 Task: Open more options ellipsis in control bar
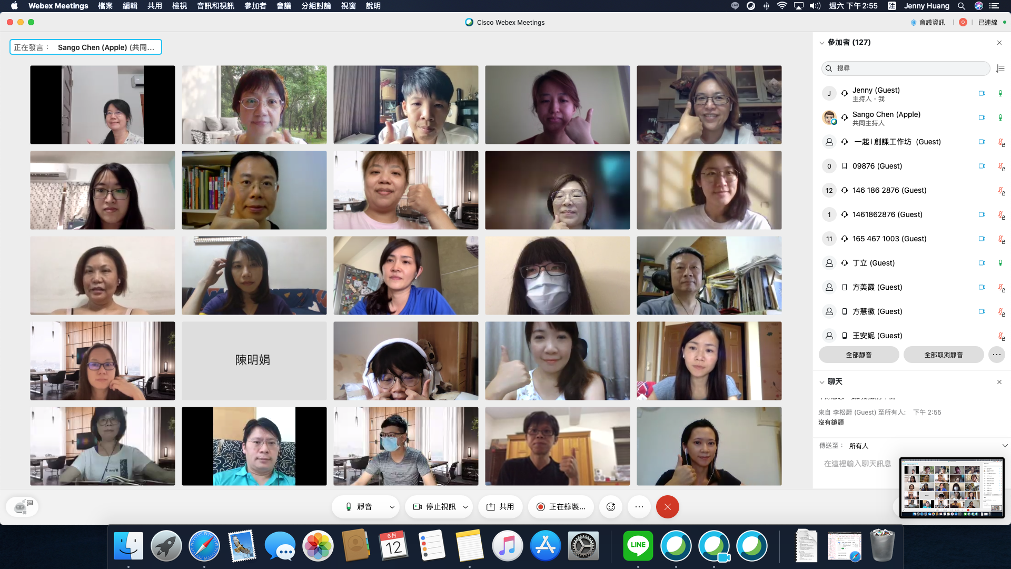coord(639,507)
